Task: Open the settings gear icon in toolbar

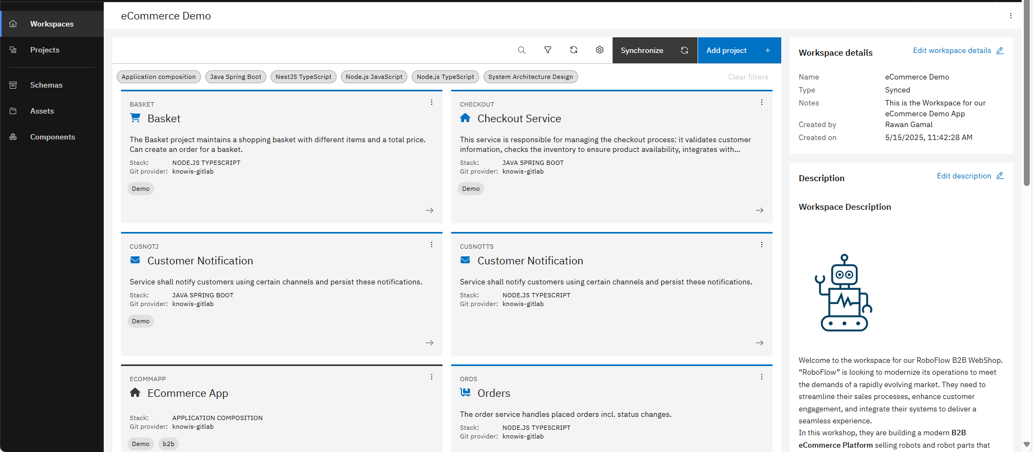Action: (x=599, y=50)
